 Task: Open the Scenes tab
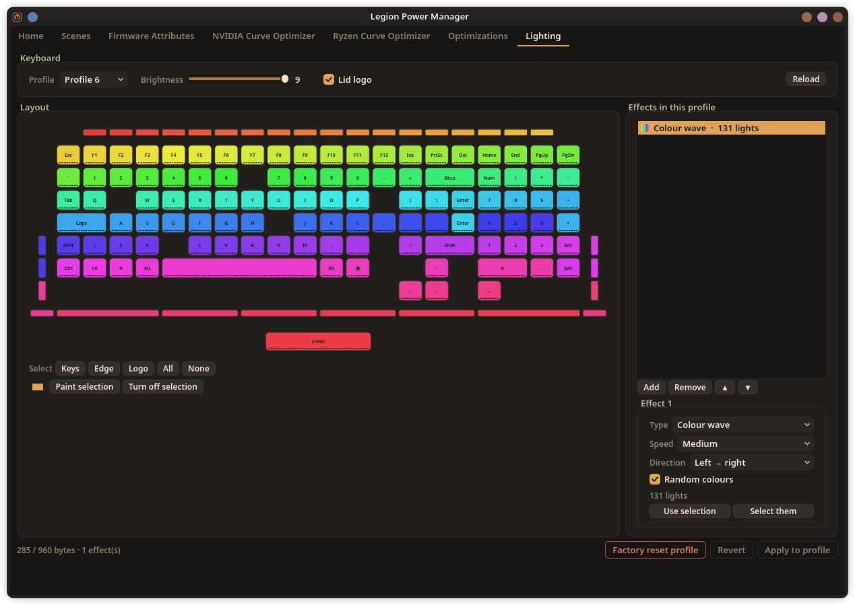(x=76, y=36)
